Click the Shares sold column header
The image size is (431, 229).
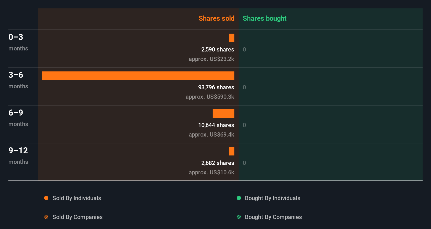pos(216,18)
